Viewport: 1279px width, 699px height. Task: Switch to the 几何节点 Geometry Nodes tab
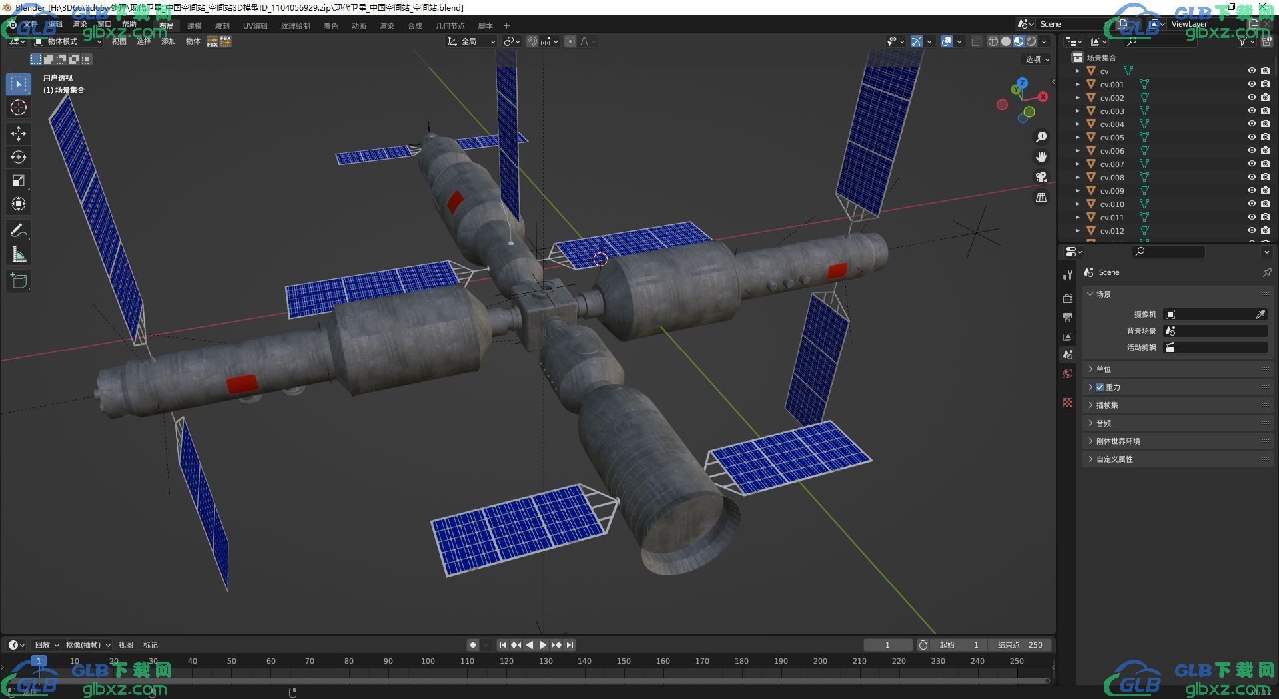pos(450,26)
